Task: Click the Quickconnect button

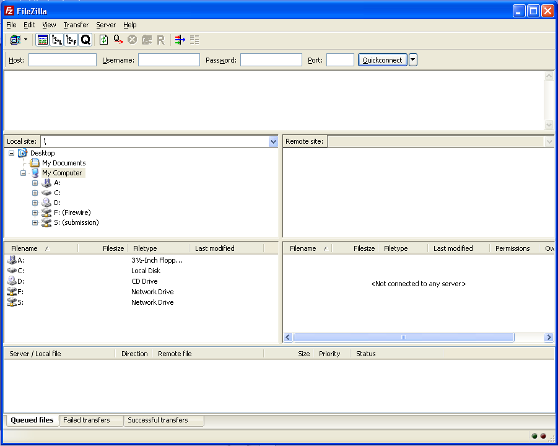Action: (x=382, y=60)
